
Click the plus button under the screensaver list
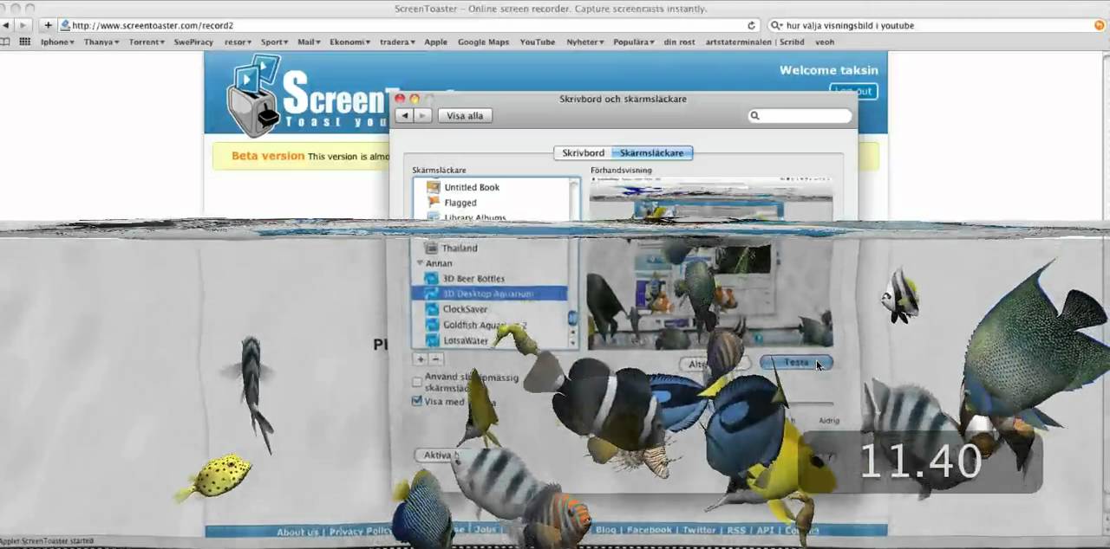pos(421,358)
